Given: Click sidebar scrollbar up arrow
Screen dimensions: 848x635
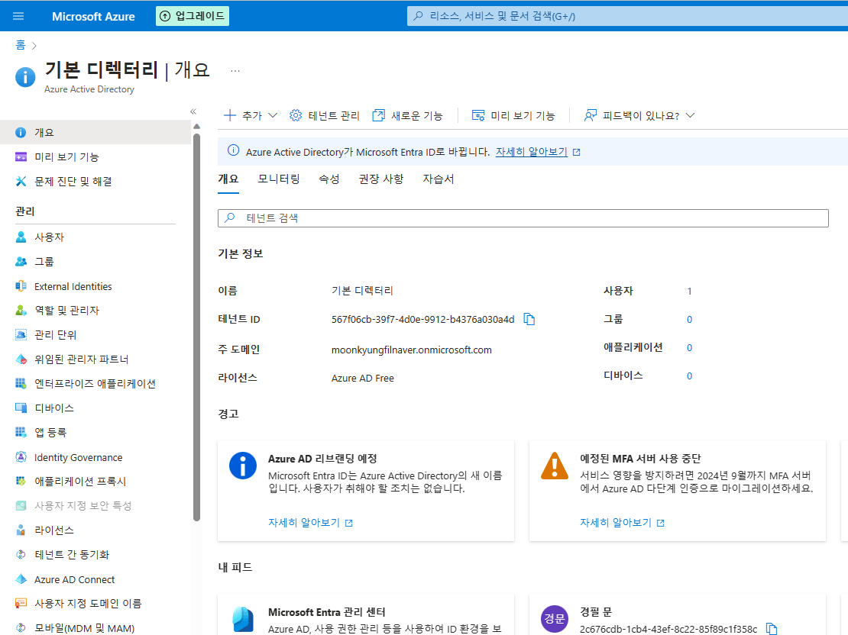Looking at the screenshot, I should point(197,127).
